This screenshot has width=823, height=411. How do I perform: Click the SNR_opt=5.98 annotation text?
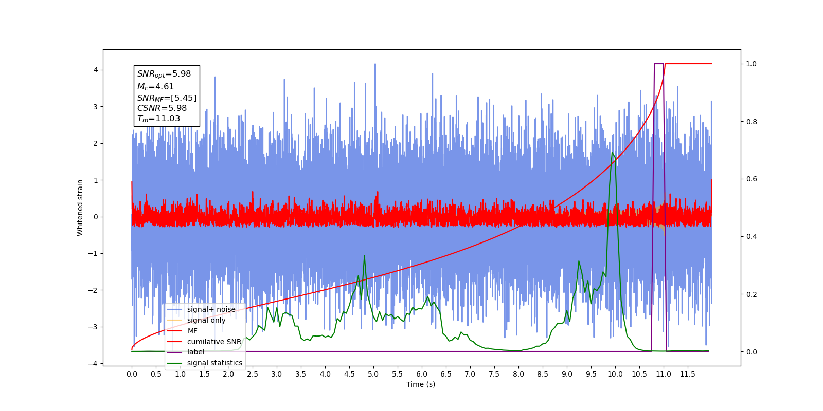164,74
